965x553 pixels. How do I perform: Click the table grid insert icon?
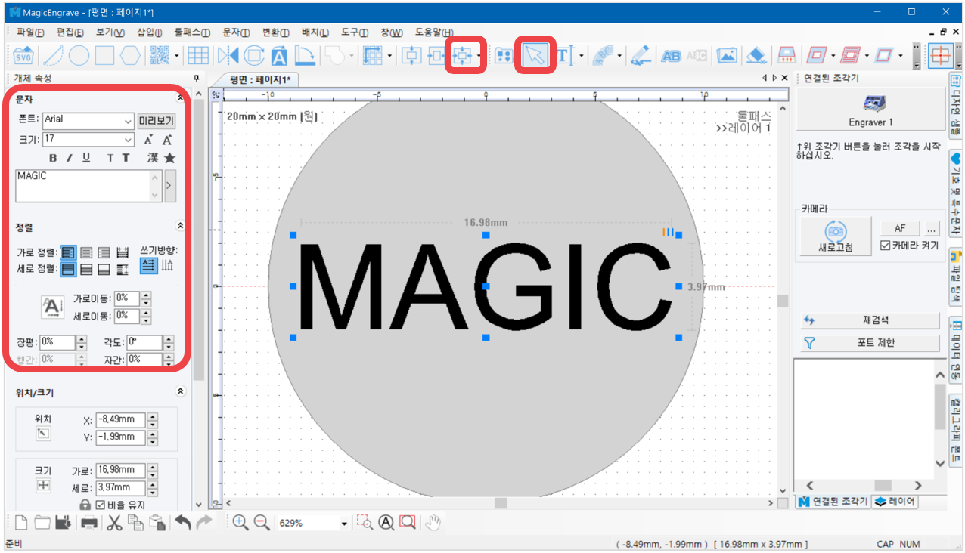pos(198,56)
